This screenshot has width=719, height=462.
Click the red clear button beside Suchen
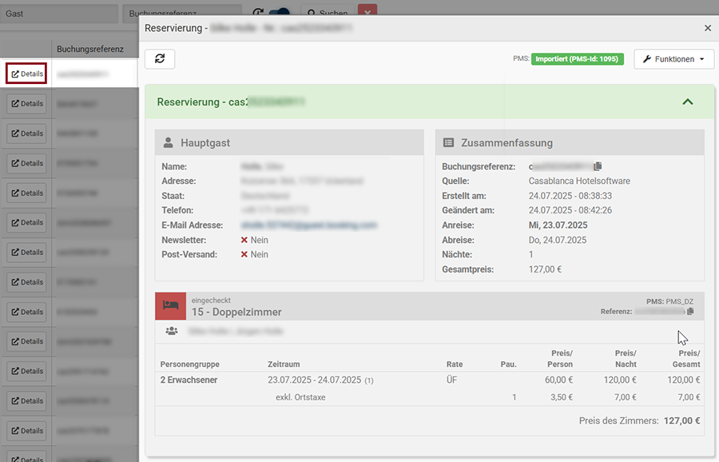click(x=367, y=13)
